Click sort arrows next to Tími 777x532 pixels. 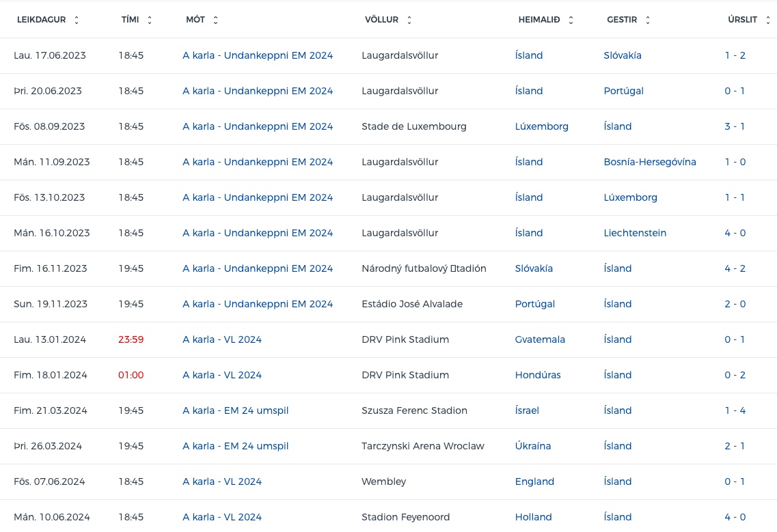[x=150, y=20]
